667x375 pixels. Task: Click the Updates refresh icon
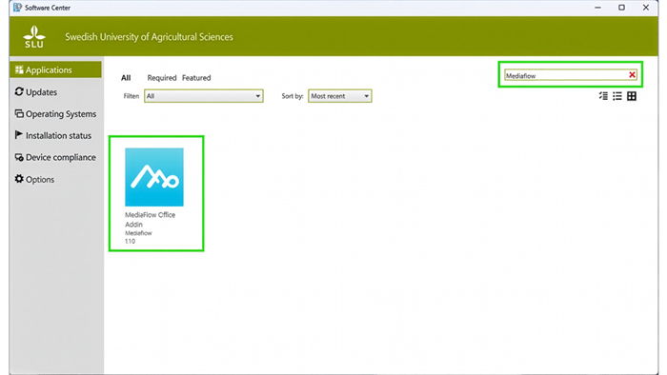(x=19, y=91)
